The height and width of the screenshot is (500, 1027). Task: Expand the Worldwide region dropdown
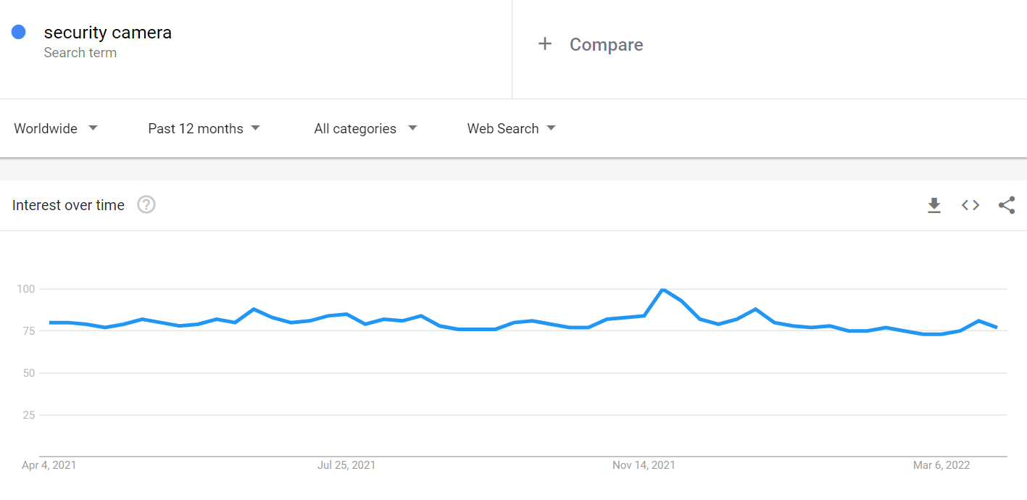click(x=56, y=128)
